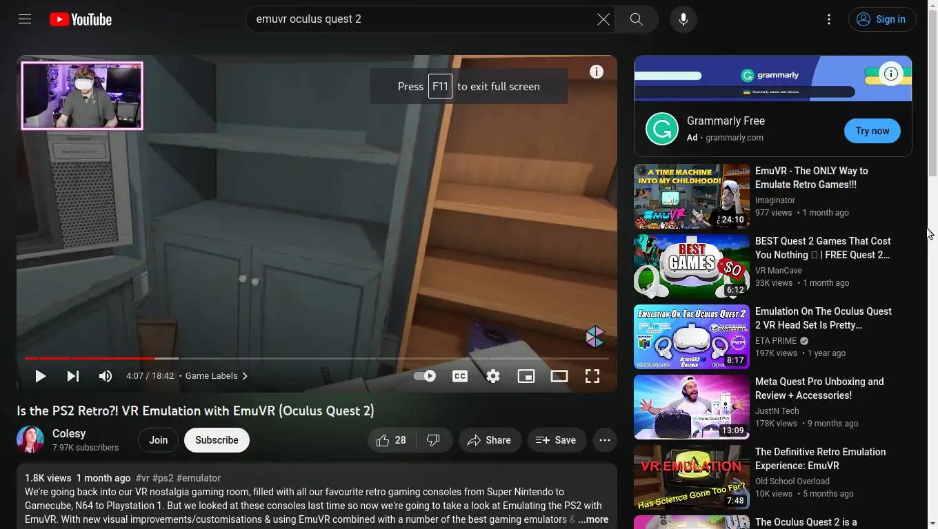Open The Oculus Quest 2 is a video title
Screen dimensions: 938x529
pos(806,522)
